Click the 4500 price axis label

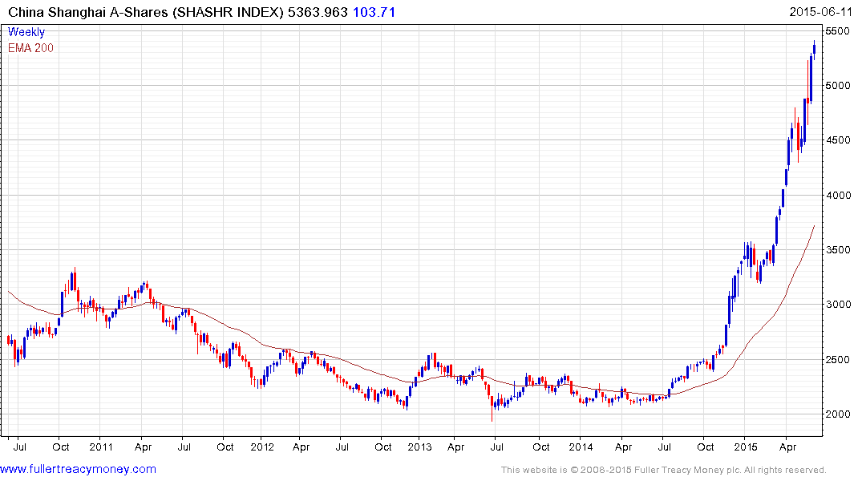click(x=837, y=141)
